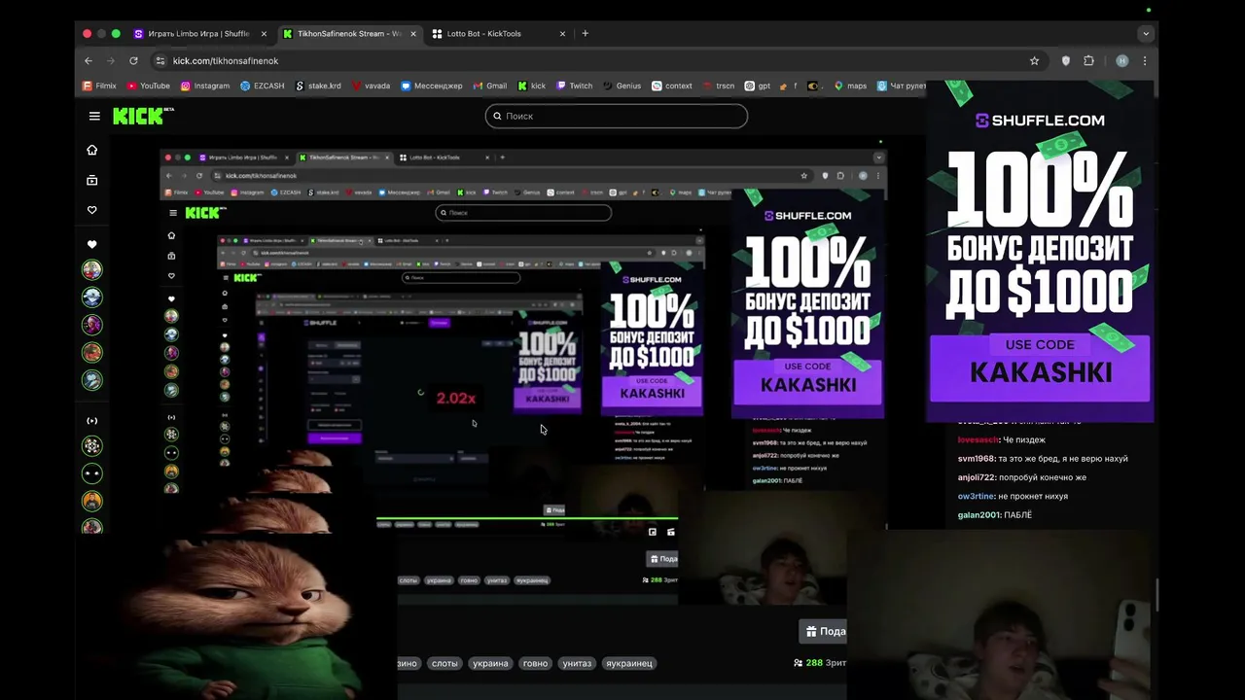Open the context bookmark
Viewport: 1245px width, 700px height.
671,86
